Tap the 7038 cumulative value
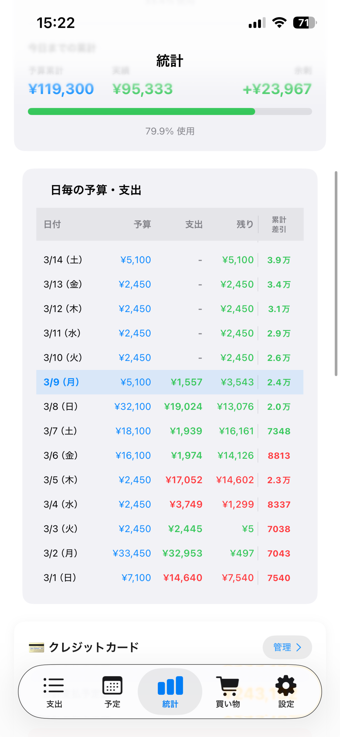The width and height of the screenshot is (340, 737). 279,529
